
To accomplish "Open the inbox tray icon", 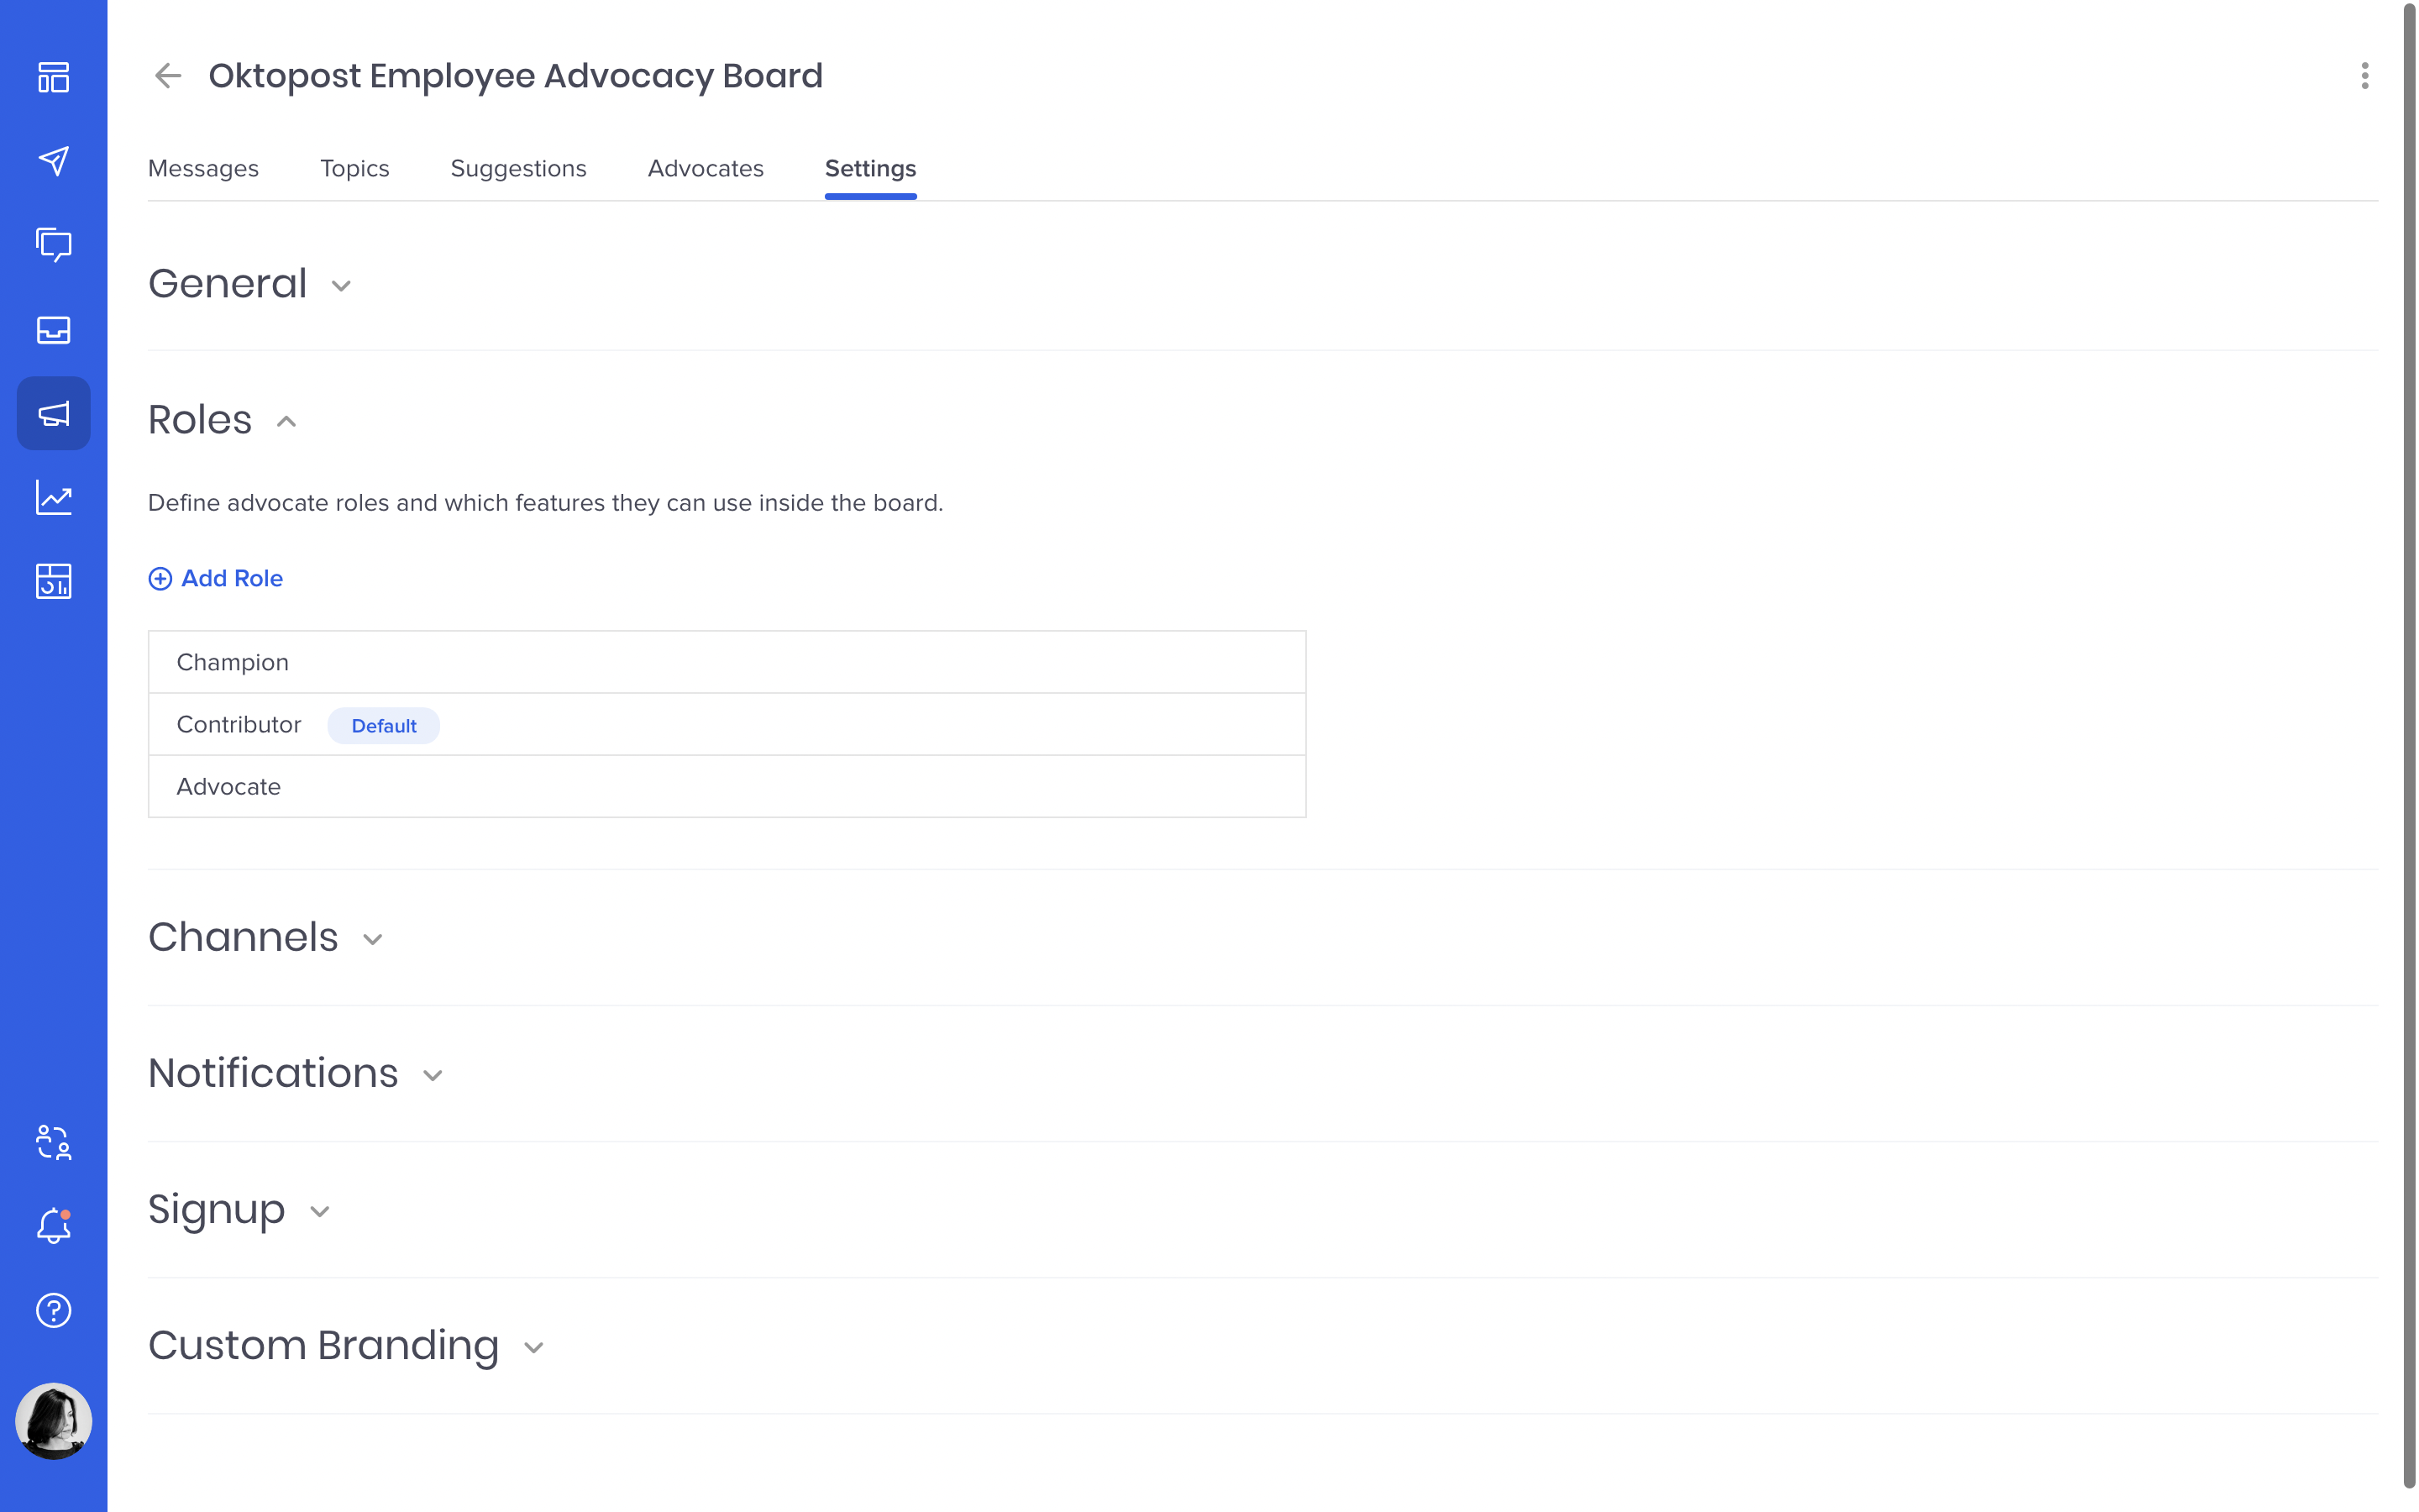I will pos(53,329).
